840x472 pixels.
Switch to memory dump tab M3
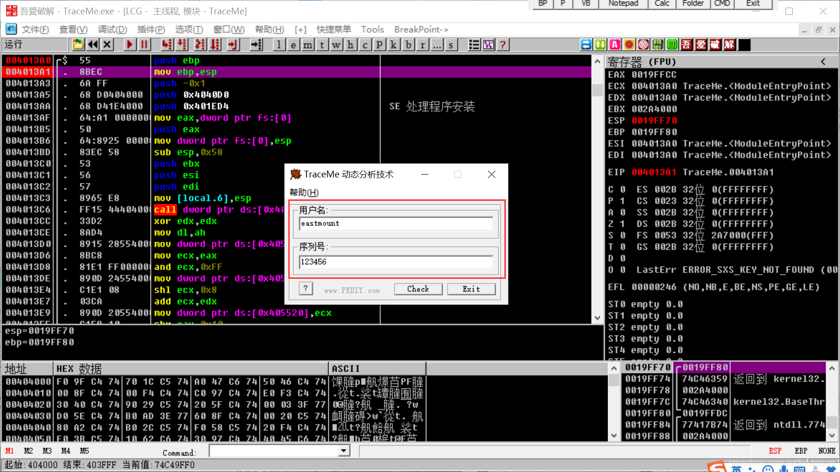pos(47,451)
